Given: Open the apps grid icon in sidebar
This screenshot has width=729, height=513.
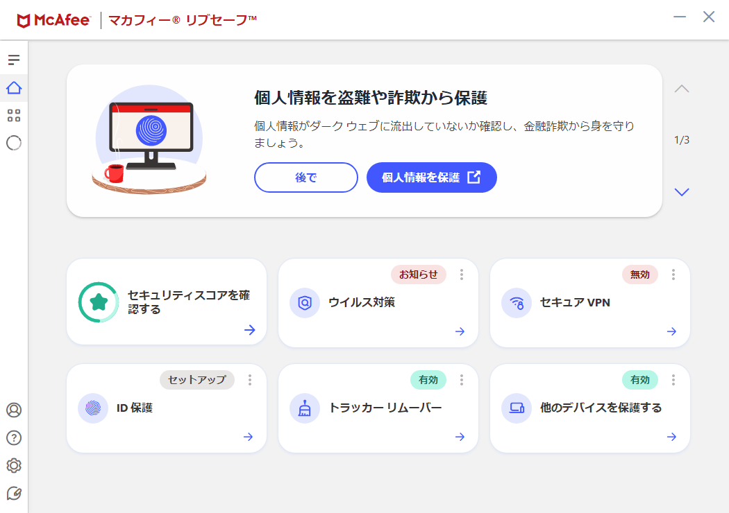Looking at the screenshot, I should coord(14,116).
